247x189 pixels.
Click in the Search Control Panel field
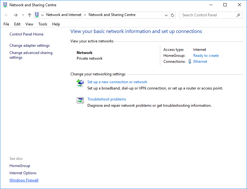(x=207, y=15)
